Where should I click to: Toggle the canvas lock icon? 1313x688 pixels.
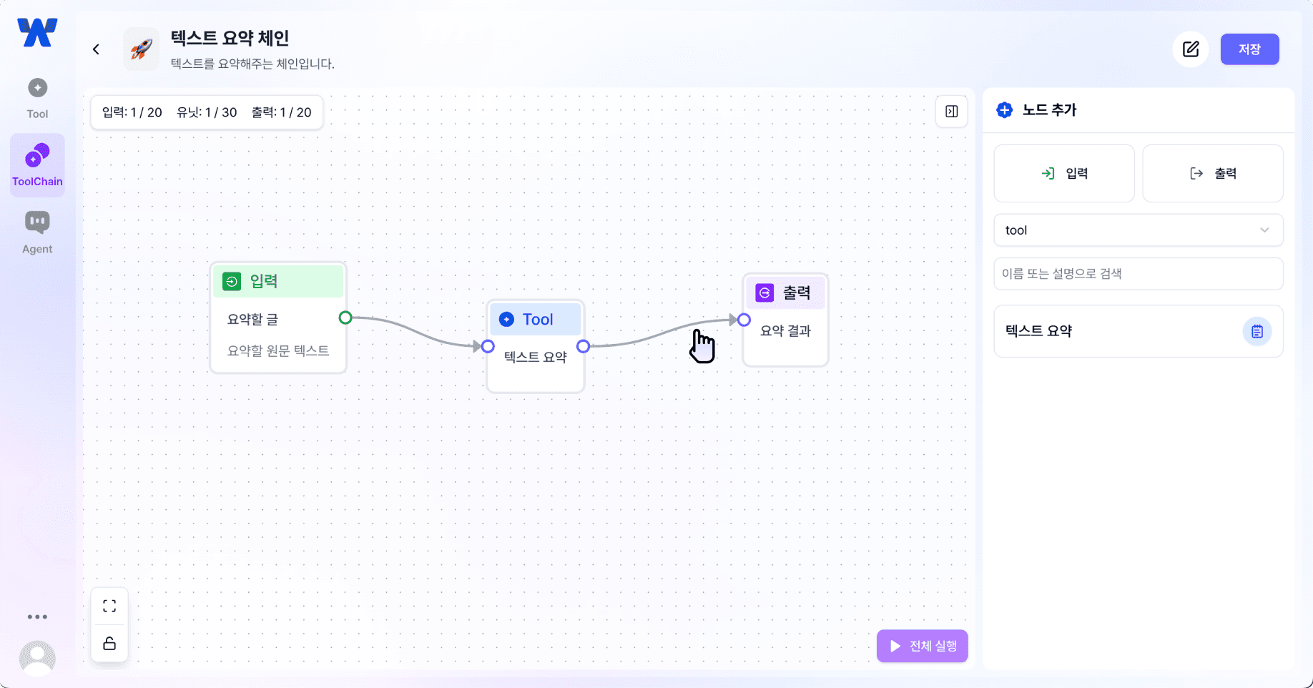[x=109, y=644]
